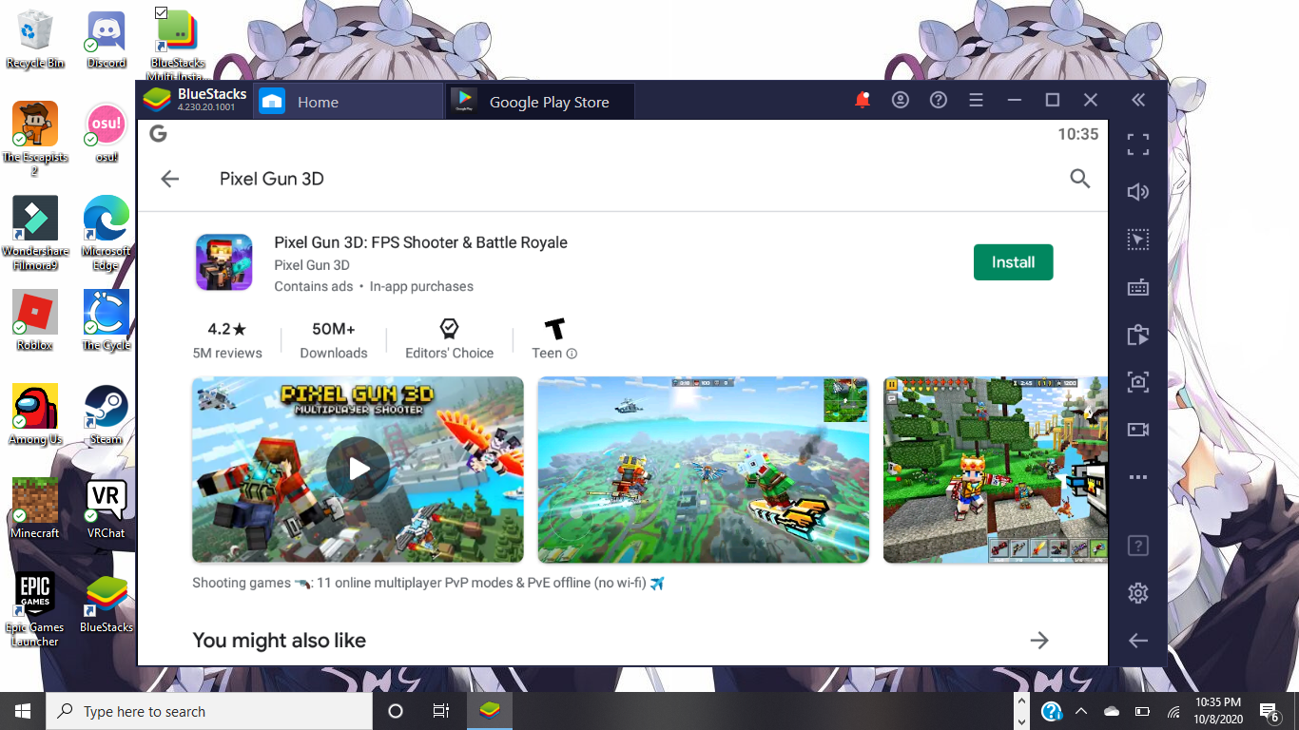Open the Windows Start menu
This screenshot has height=730, width=1299.
click(x=23, y=711)
